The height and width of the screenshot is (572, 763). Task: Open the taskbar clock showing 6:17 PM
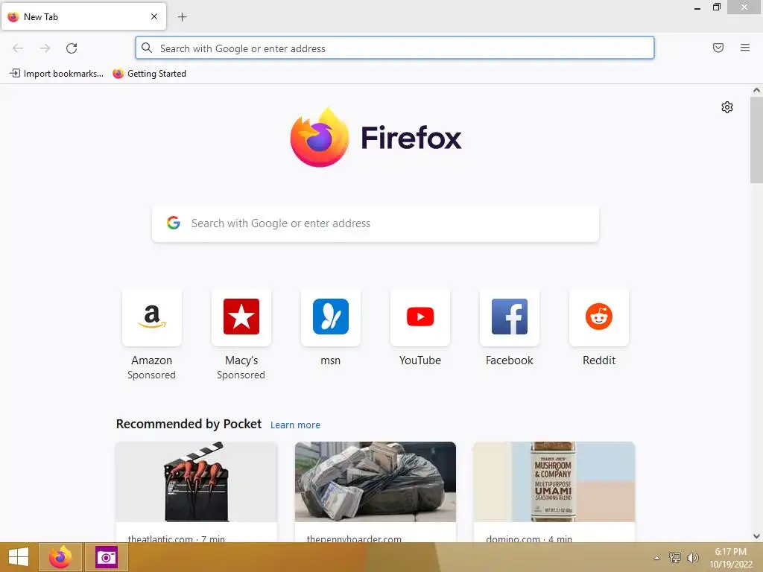point(731,558)
